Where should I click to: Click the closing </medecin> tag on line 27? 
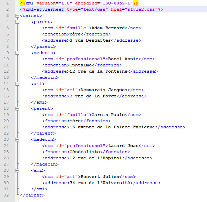click(45, 164)
